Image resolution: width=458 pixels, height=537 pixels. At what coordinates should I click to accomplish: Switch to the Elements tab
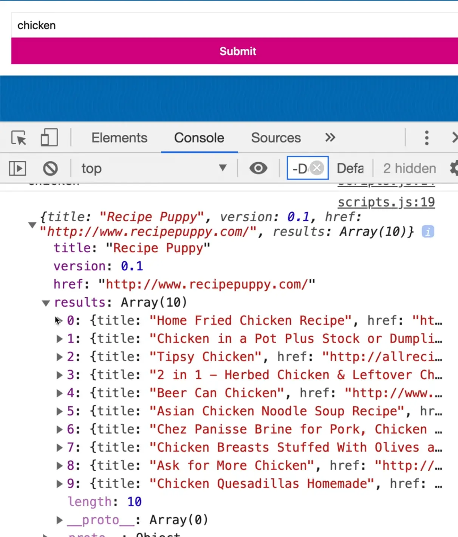pyautogui.click(x=119, y=138)
